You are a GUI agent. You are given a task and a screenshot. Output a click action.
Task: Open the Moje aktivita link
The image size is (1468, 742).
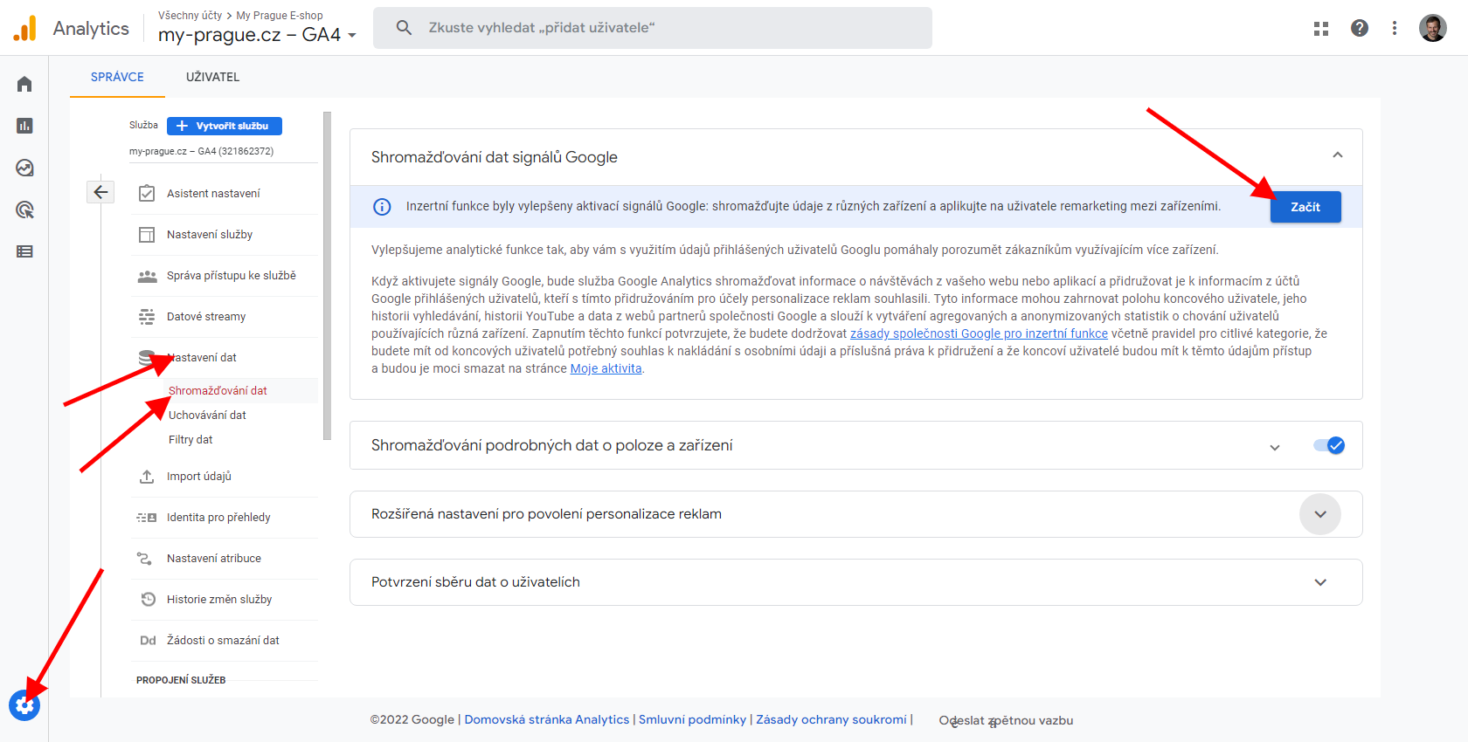pos(606,368)
